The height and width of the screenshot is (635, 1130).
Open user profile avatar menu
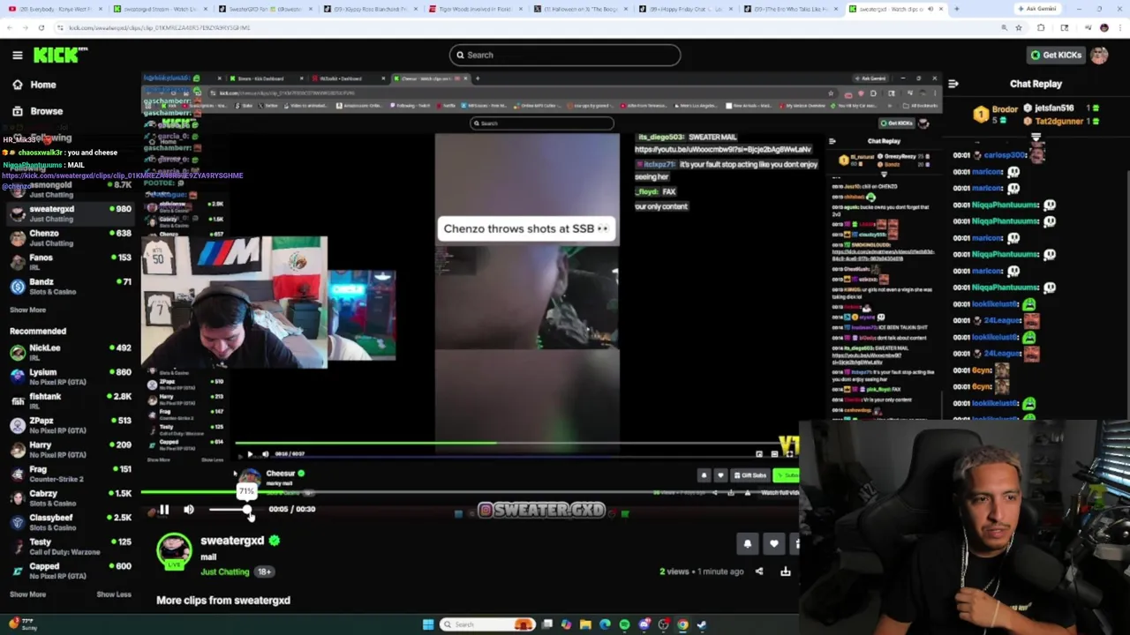1099,55
